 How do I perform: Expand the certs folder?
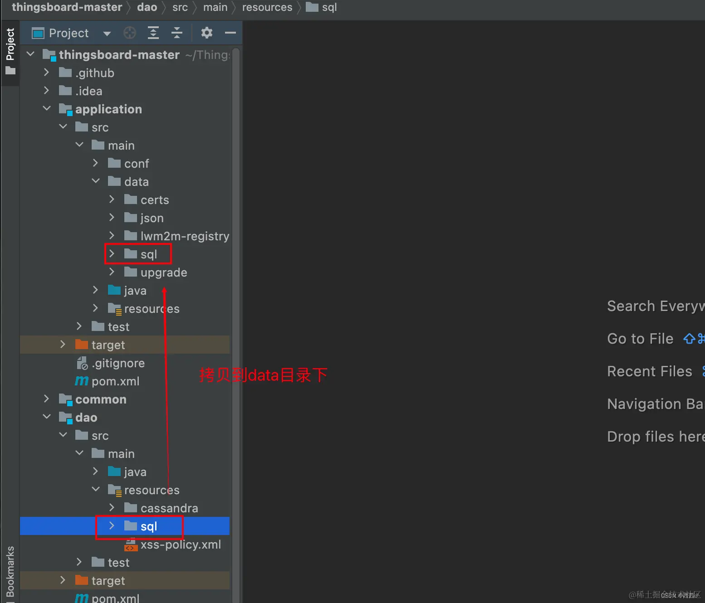click(x=112, y=199)
